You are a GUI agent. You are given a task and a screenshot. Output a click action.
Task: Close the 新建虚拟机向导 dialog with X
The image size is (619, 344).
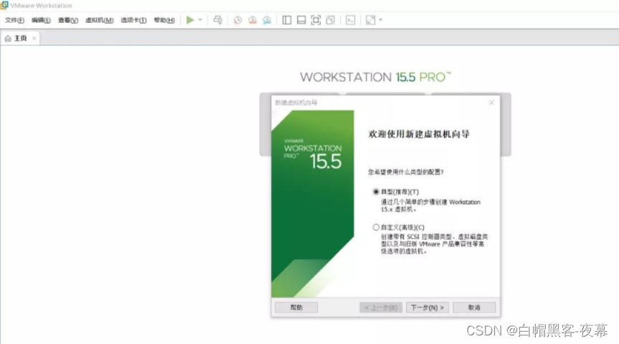pos(491,103)
